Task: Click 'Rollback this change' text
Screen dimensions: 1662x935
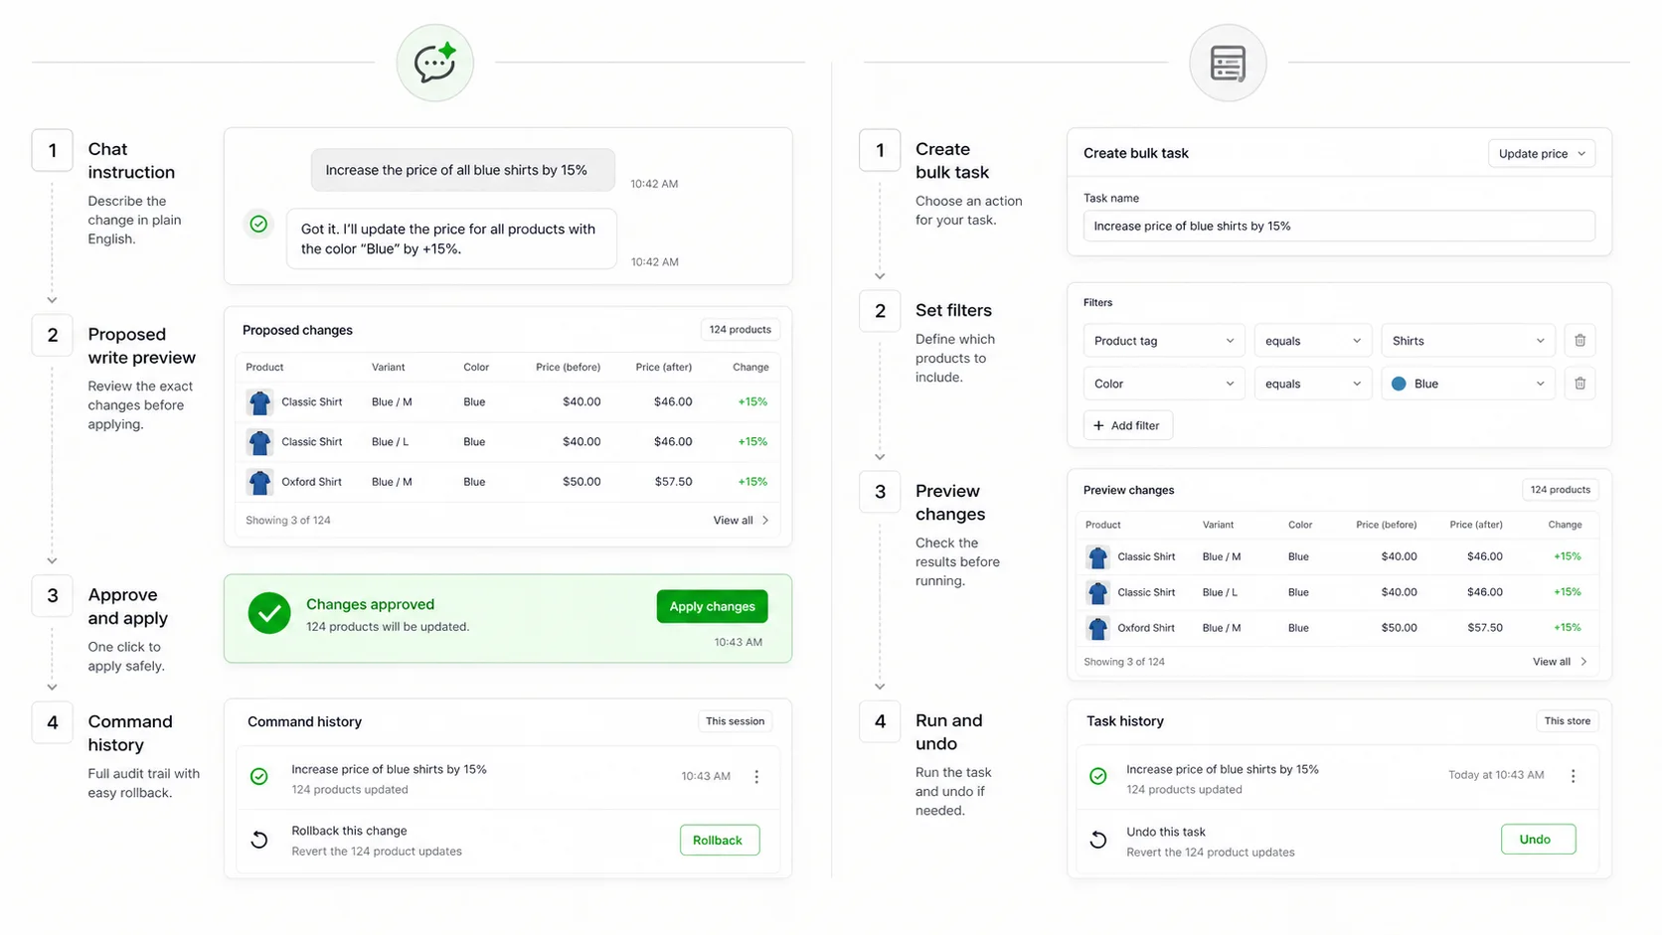Action: pos(349,831)
